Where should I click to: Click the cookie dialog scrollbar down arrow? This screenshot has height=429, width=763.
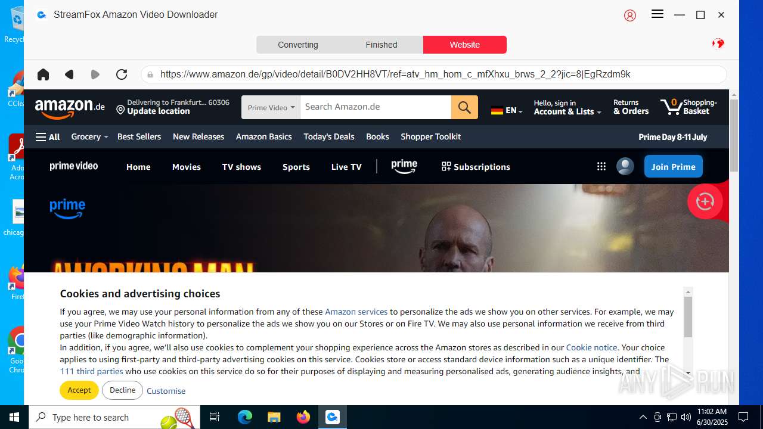[688, 373]
